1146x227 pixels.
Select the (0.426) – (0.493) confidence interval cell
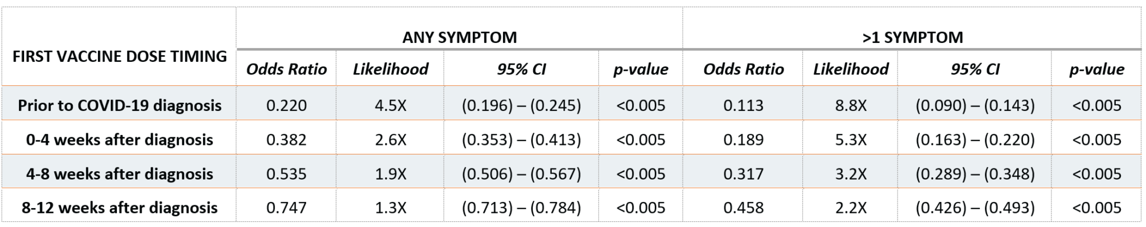point(975,207)
